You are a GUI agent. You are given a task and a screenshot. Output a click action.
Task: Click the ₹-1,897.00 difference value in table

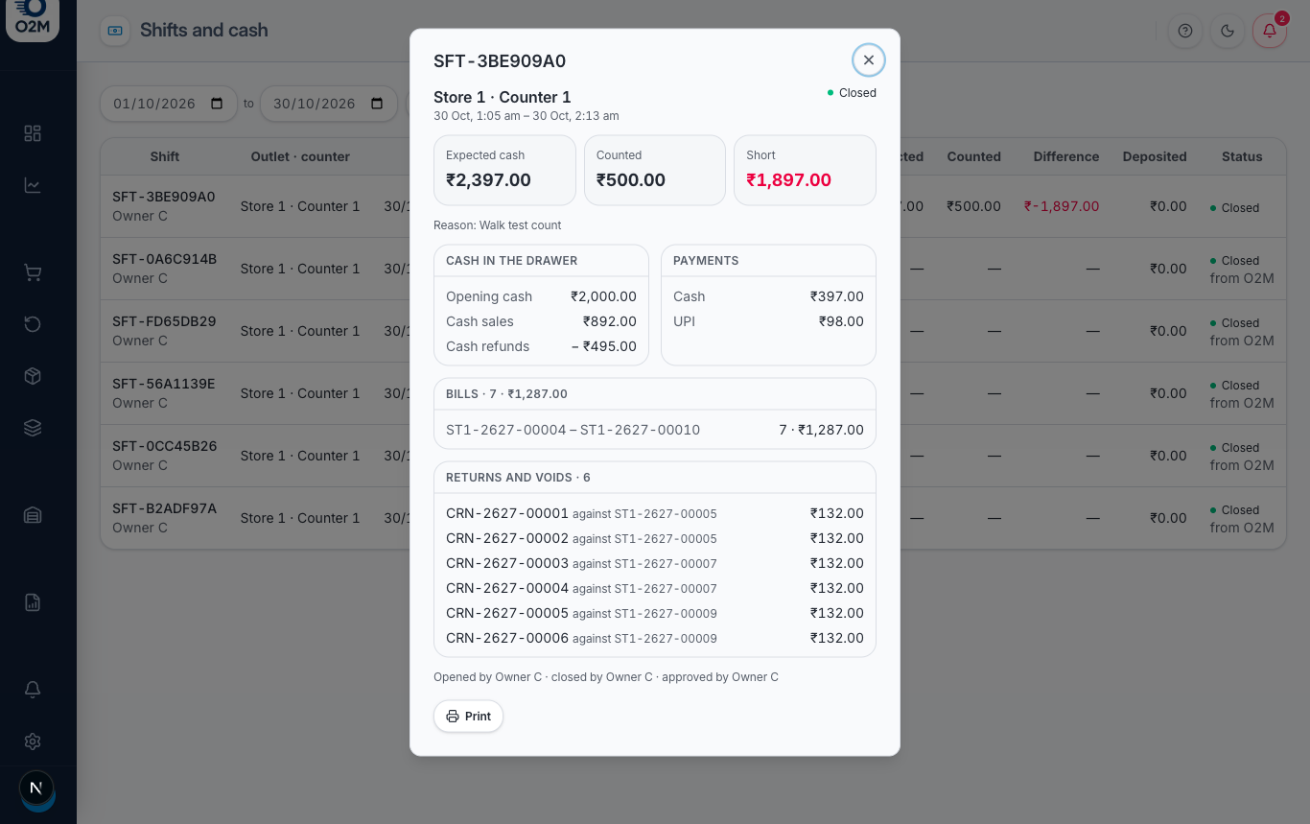pyautogui.click(x=1062, y=206)
